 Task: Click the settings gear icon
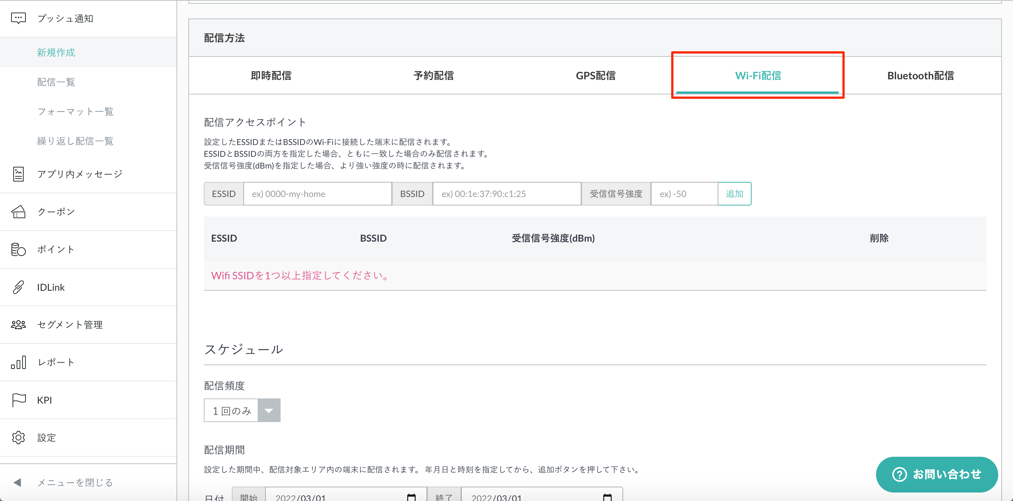[x=18, y=437]
